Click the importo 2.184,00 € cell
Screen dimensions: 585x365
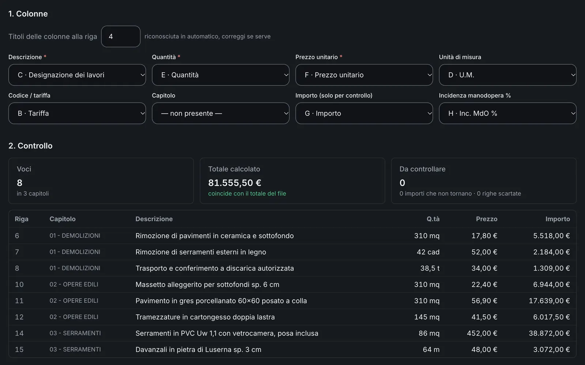[x=551, y=252]
